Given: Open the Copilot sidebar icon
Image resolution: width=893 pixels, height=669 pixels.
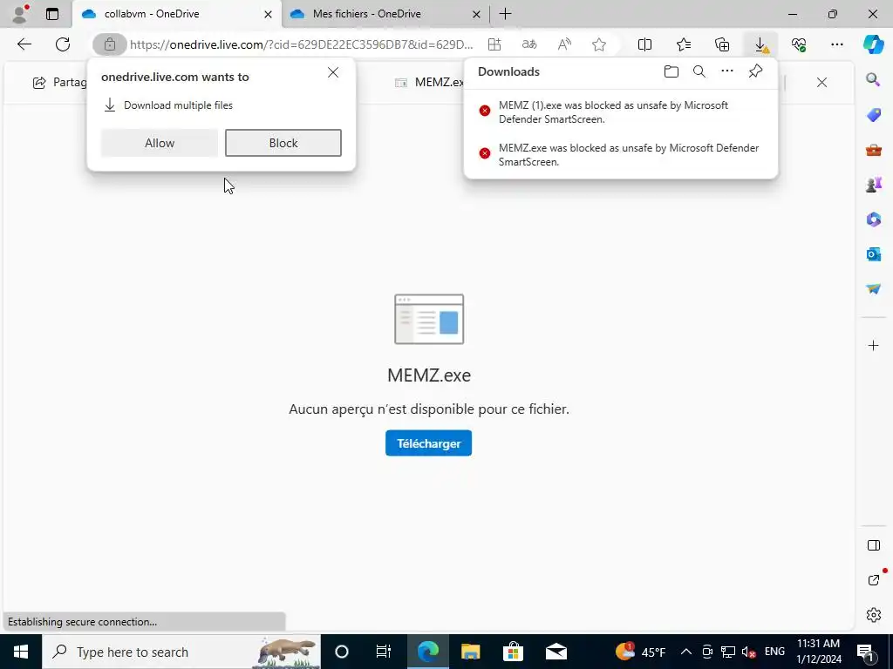Looking at the screenshot, I should point(873,44).
